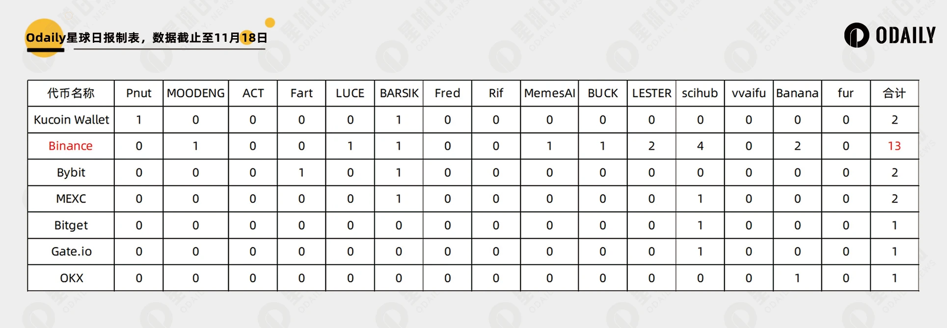Select the Gate.io row label
Image resolution: width=947 pixels, height=328 pixels.
71,251
